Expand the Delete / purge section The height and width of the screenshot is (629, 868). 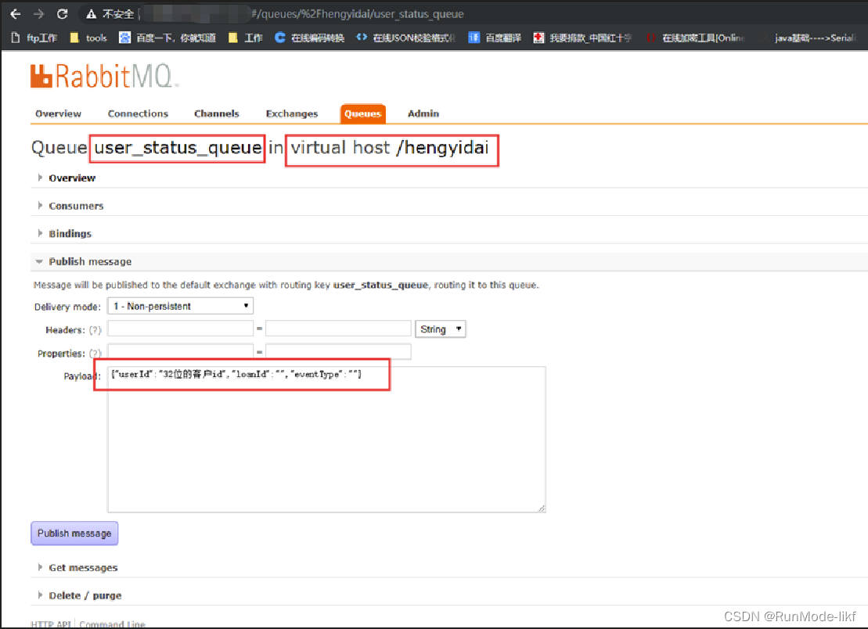tap(85, 595)
